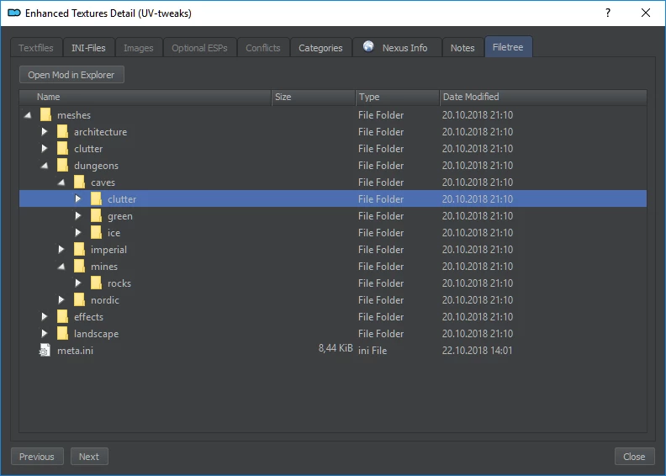Select the landscape folder name

coord(97,334)
